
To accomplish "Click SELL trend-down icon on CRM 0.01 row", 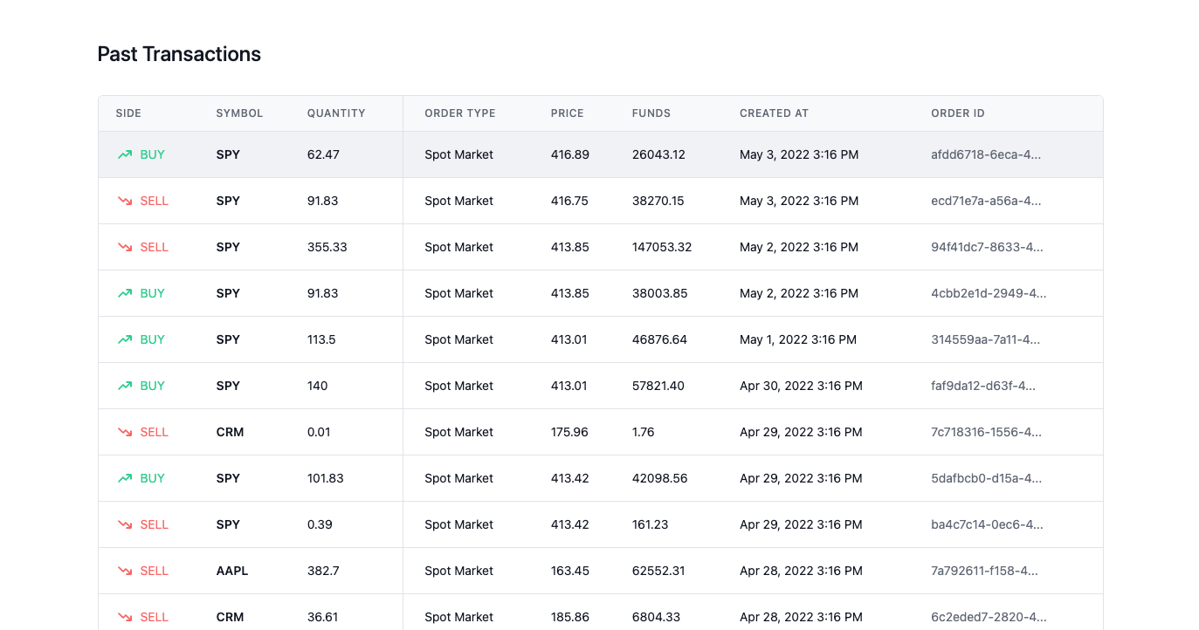I will tap(125, 432).
